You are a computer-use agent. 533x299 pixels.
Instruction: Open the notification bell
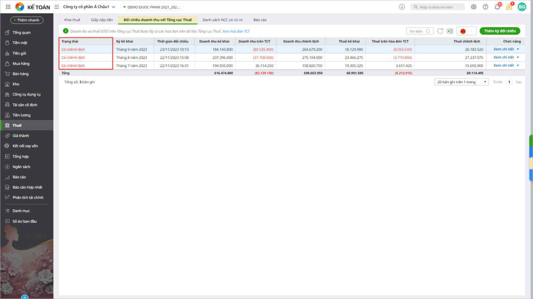(x=497, y=7)
